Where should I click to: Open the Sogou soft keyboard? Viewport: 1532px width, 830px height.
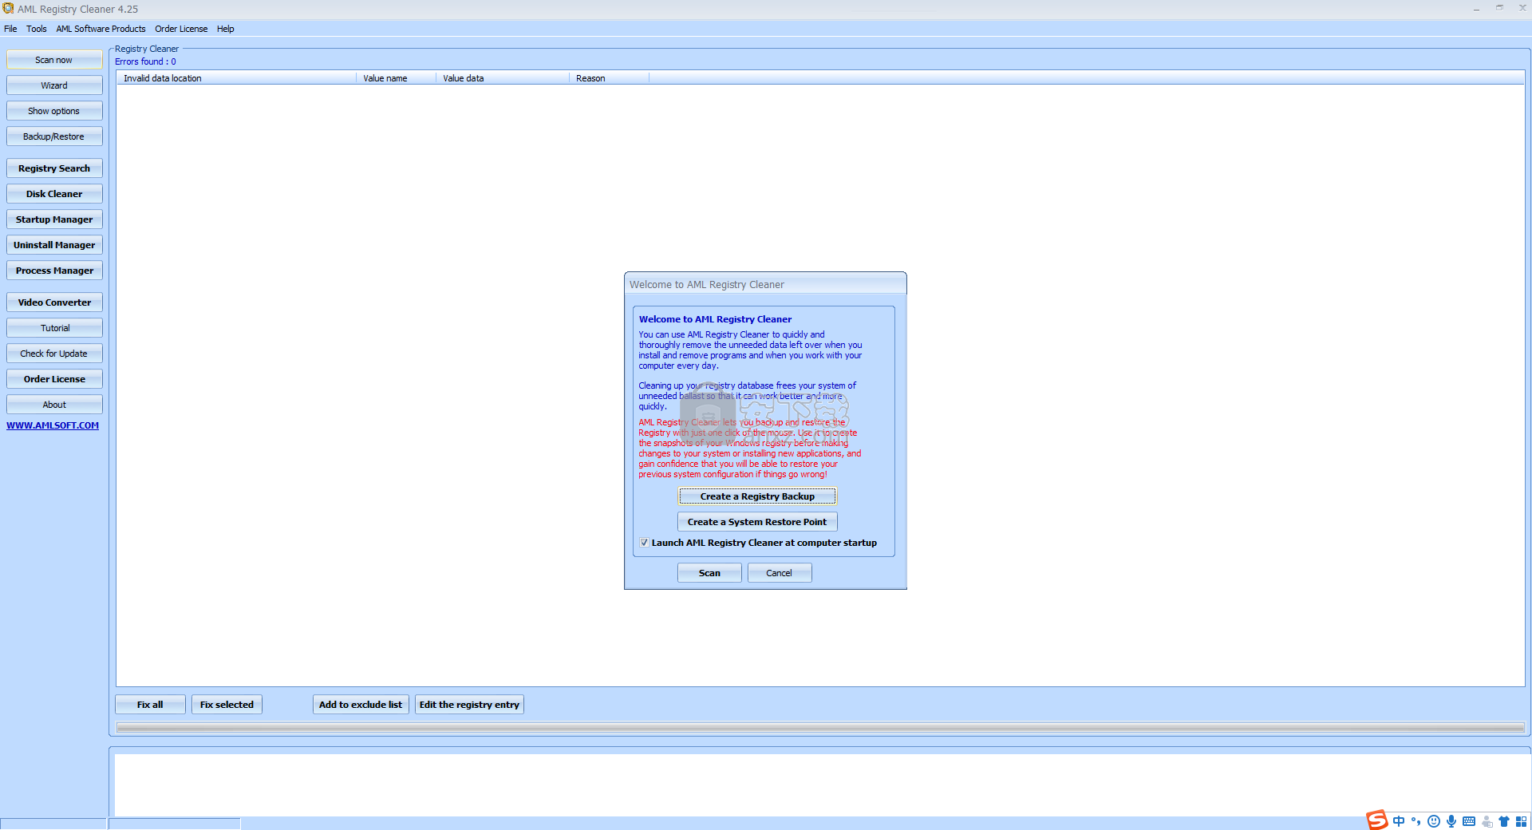1470,821
